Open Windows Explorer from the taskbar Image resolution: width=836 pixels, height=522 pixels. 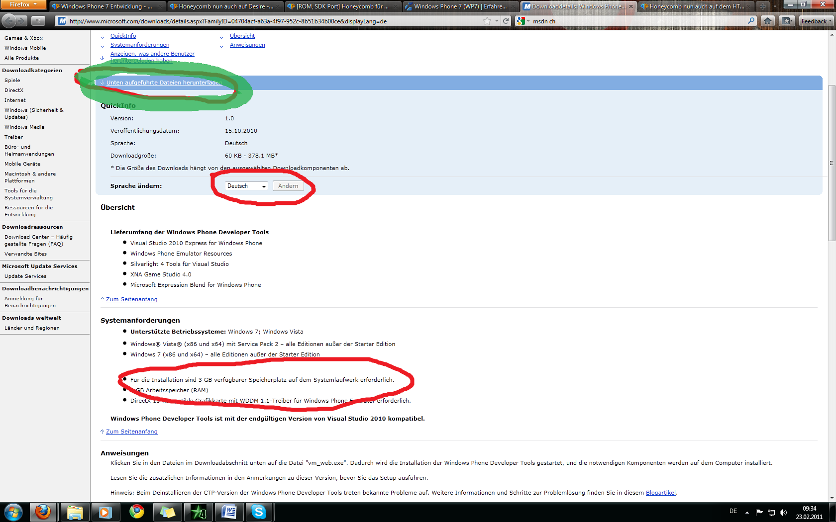tap(75, 512)
